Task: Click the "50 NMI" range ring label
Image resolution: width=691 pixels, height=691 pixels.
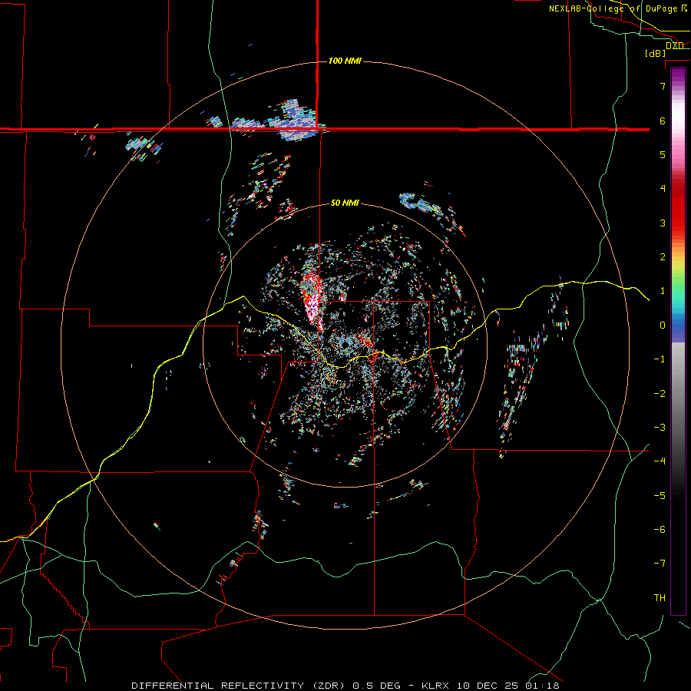Action: 345,203
